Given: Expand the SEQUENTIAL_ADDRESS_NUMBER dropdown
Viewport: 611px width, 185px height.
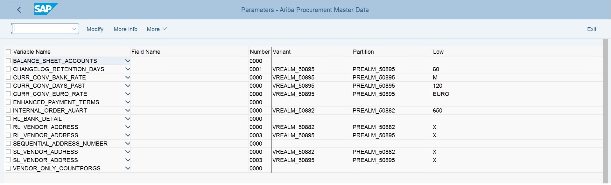Looking at the screenshot, I should click(x=128, y=143).
